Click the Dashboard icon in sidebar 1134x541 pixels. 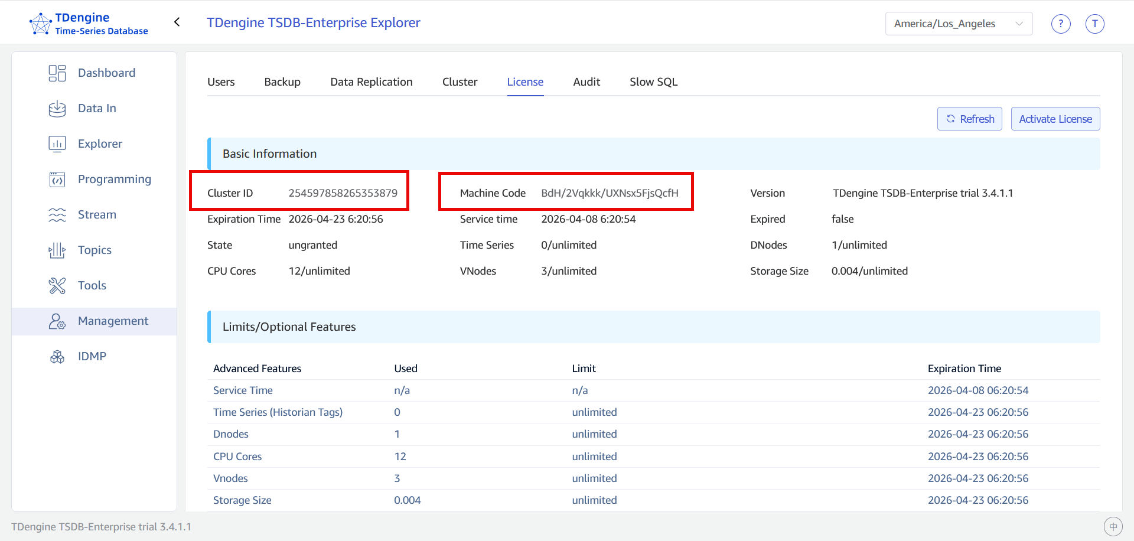(57, 73)
